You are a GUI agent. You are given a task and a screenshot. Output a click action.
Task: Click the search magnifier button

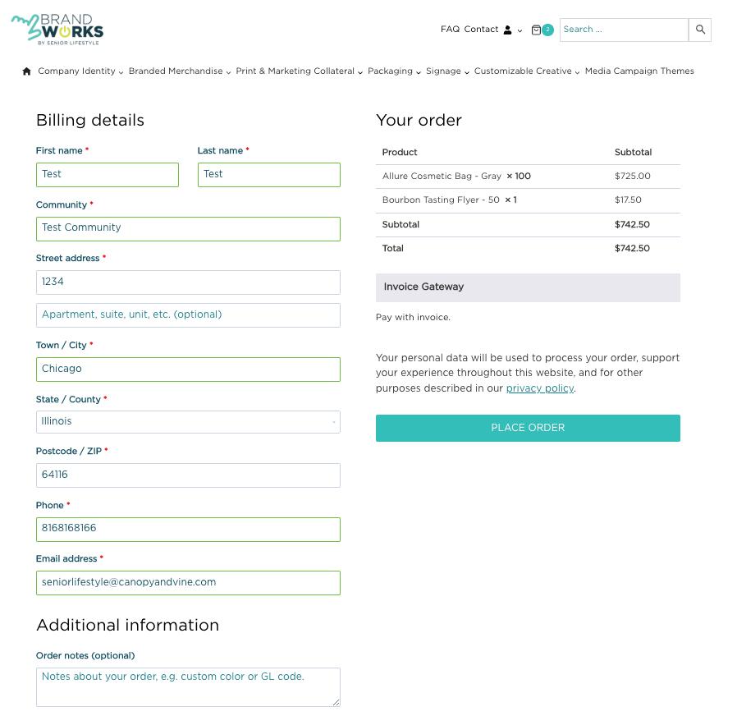pos(700,30)
